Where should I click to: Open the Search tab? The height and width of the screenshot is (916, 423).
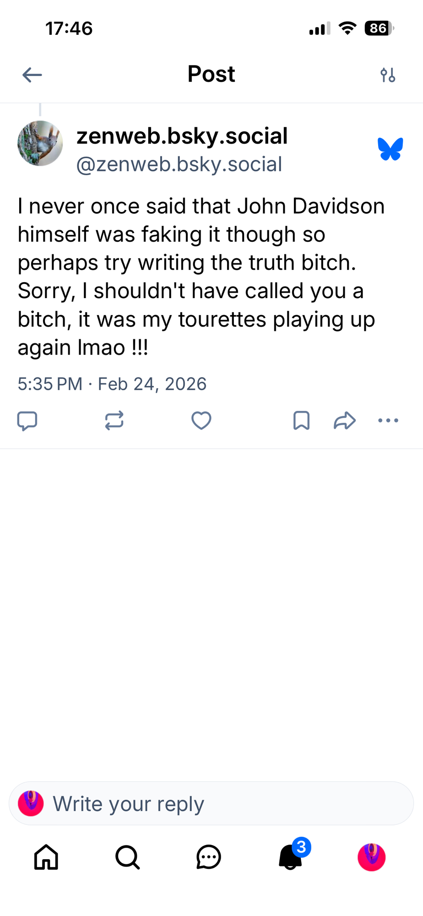coord(127,857)
